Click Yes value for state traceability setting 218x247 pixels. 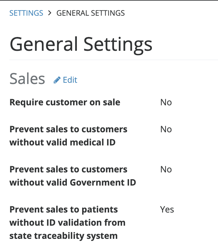click(167, 209)
